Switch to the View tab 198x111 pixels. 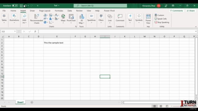click(89, 11)
